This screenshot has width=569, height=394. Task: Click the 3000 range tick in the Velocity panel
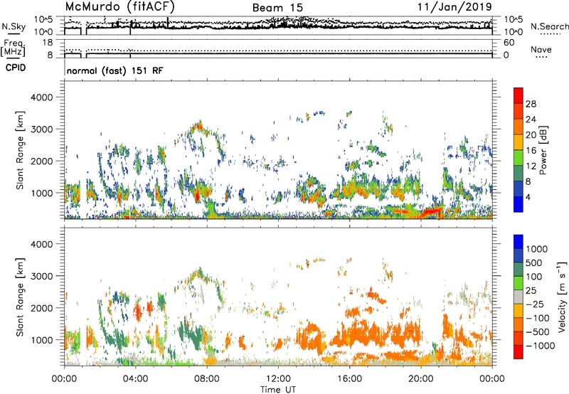pyautogui.click(x=42, y=276)
